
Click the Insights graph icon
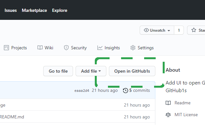pos(100,48)
